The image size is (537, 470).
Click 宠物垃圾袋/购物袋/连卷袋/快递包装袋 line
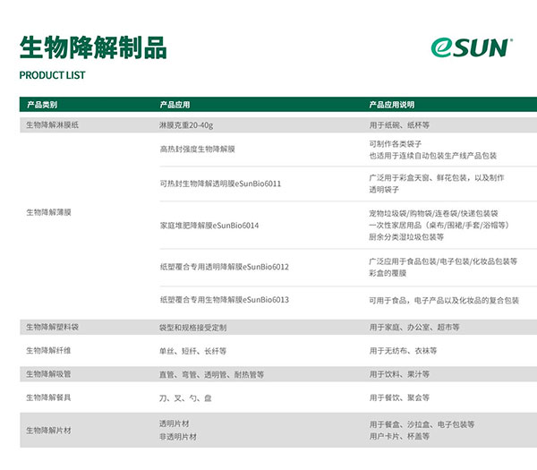click(x=433, y=213)
